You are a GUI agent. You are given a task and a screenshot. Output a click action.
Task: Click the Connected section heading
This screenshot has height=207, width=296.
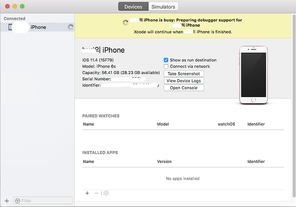(14, 19)
